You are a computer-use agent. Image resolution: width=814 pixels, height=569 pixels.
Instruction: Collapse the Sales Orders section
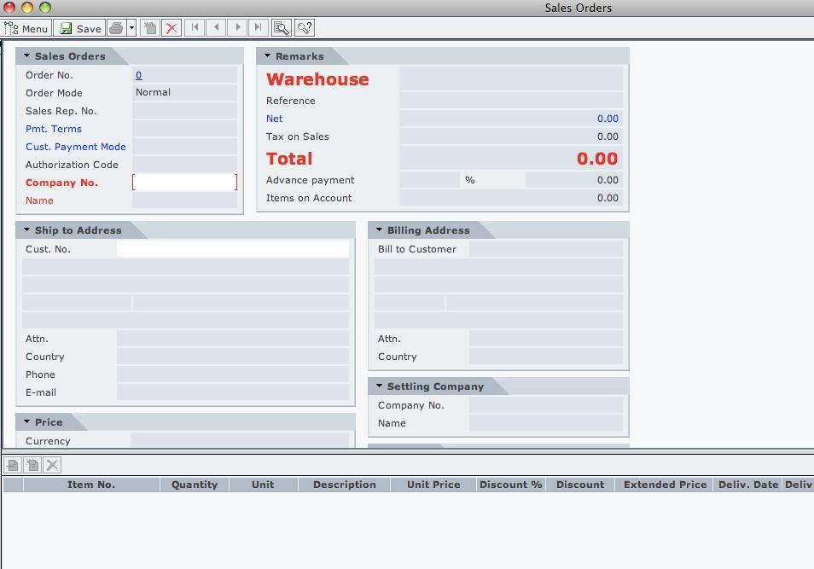click(26, 55)
